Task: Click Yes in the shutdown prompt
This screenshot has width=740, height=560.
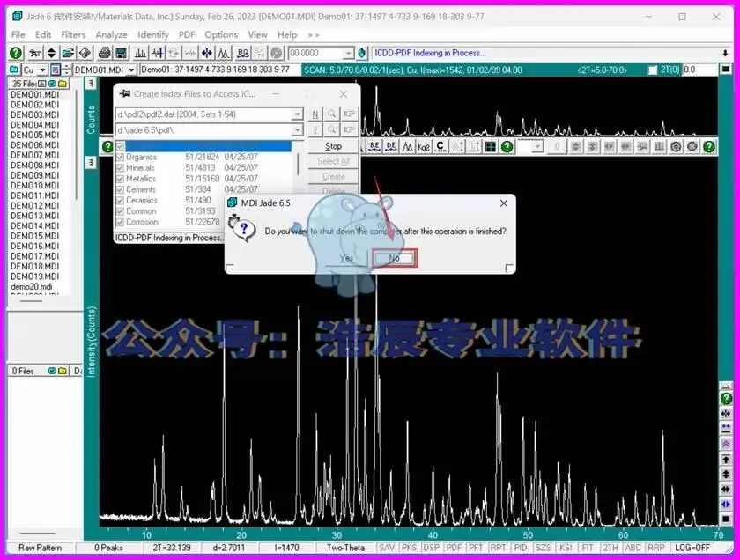Action: coord(346,258)
